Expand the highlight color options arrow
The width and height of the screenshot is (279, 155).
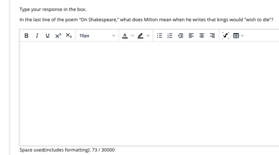[x=149, y=36]
